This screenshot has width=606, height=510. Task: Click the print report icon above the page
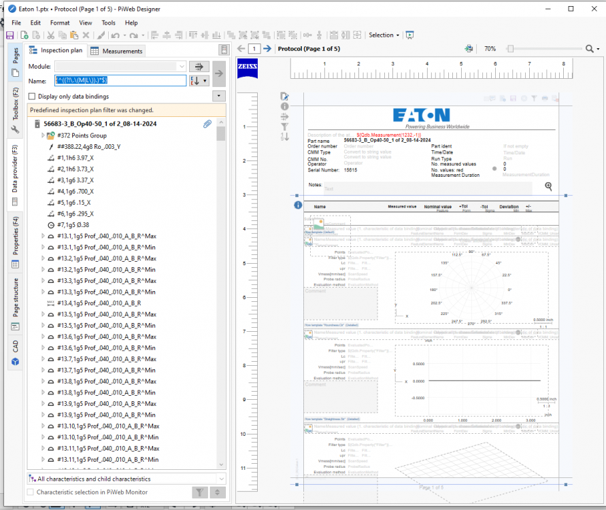[469, 48]
